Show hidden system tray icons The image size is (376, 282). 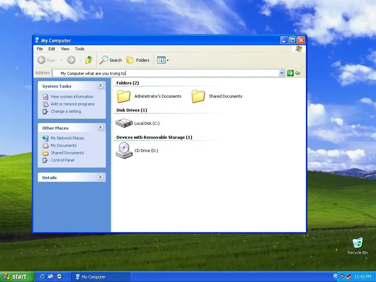click(335, 276)
